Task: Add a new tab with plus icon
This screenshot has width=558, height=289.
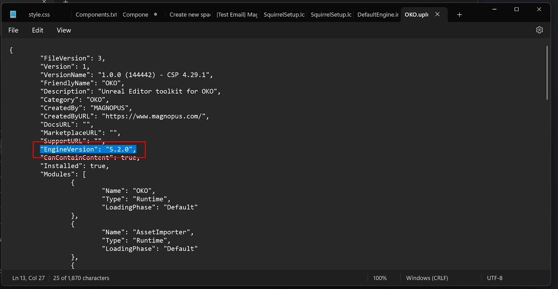Action: click(459, 15)
